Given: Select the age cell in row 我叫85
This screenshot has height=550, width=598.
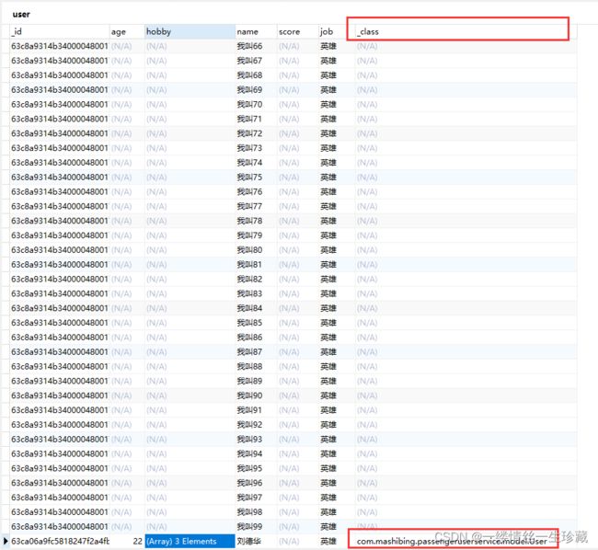Looking at the screenshot, I should [x=127, y=323].
